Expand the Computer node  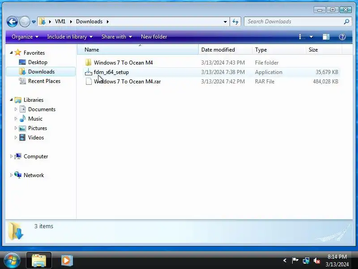click(11, 156)
